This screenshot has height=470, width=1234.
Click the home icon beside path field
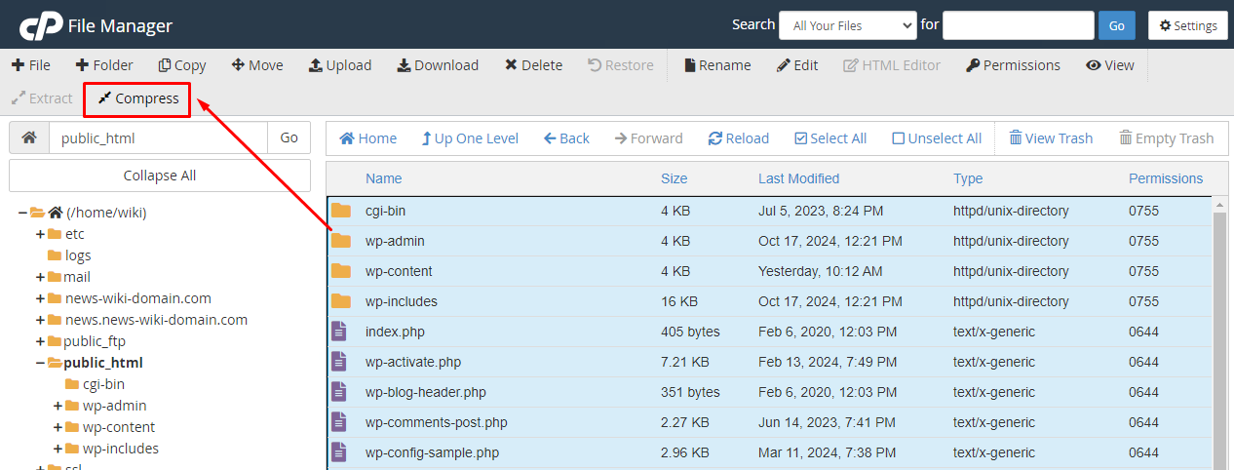[29, 137]
